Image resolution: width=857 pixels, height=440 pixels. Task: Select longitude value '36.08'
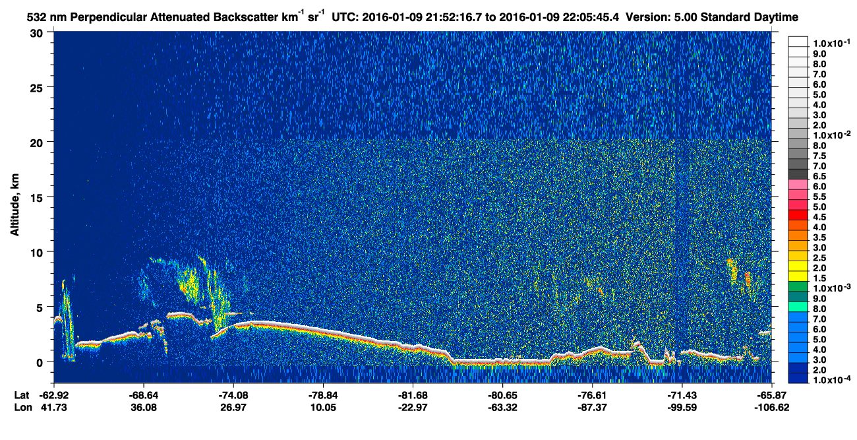click(x=144, y=407)
